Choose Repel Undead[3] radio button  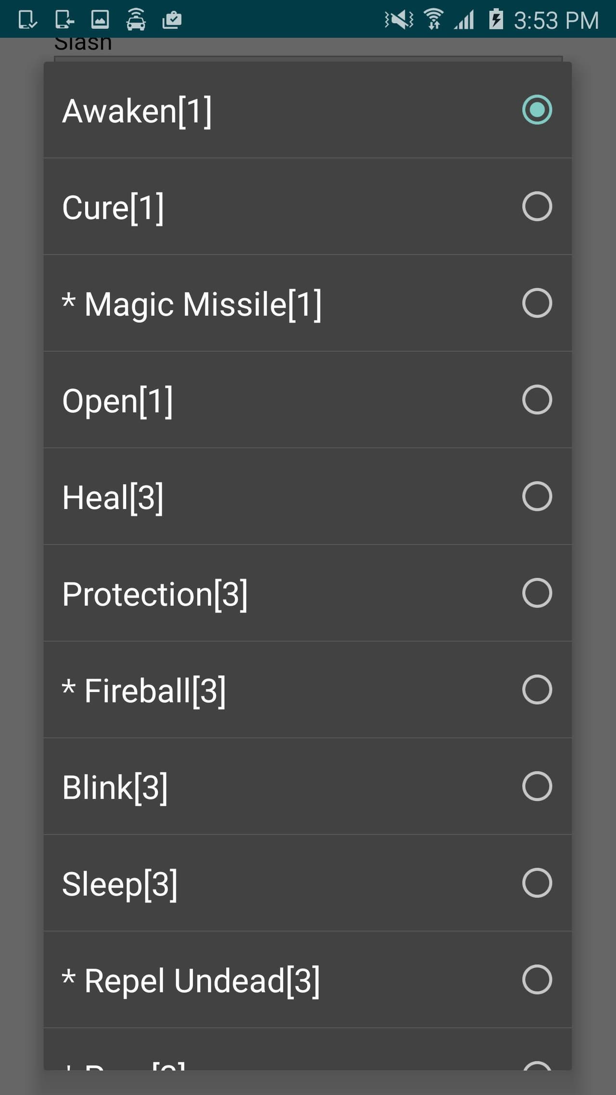(537, 980)
